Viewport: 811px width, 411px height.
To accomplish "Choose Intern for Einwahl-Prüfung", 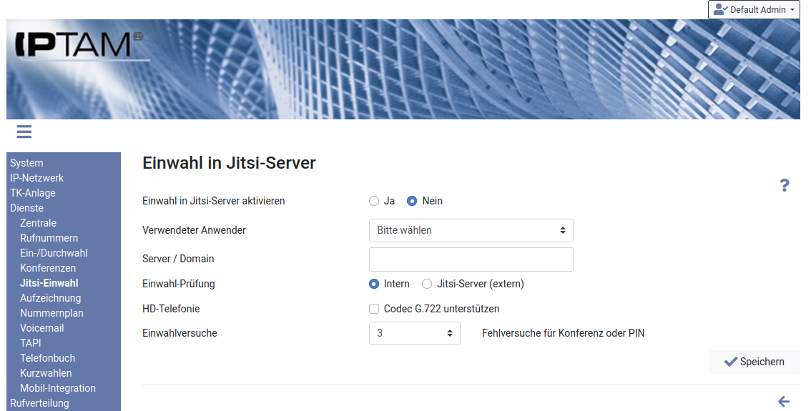I will click(x=374, y=284).
